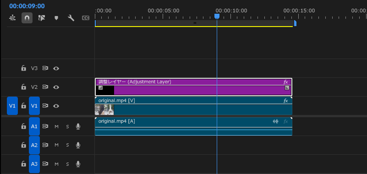This screenshot has height=174, width=367.
Task: Click ruler at 00:00:05:00
Action: (164, 11)
